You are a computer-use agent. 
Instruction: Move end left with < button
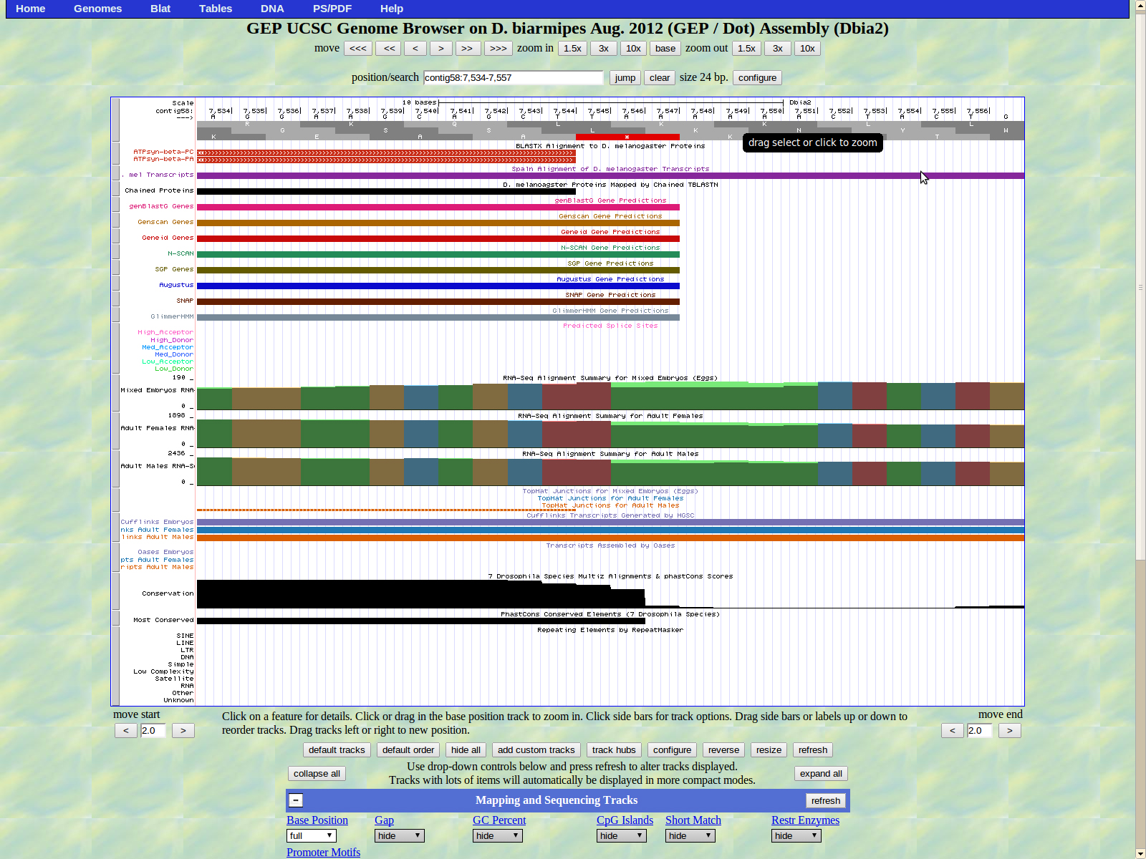[x=953, y=731]
